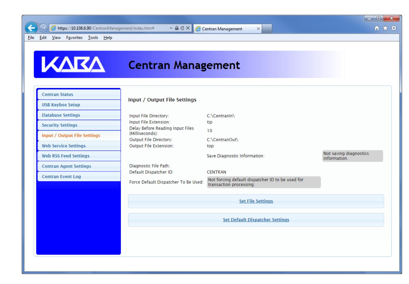Stop loading with the address bar X icon
This screenshot has width=409, height=284.
(x=188, y=28)
